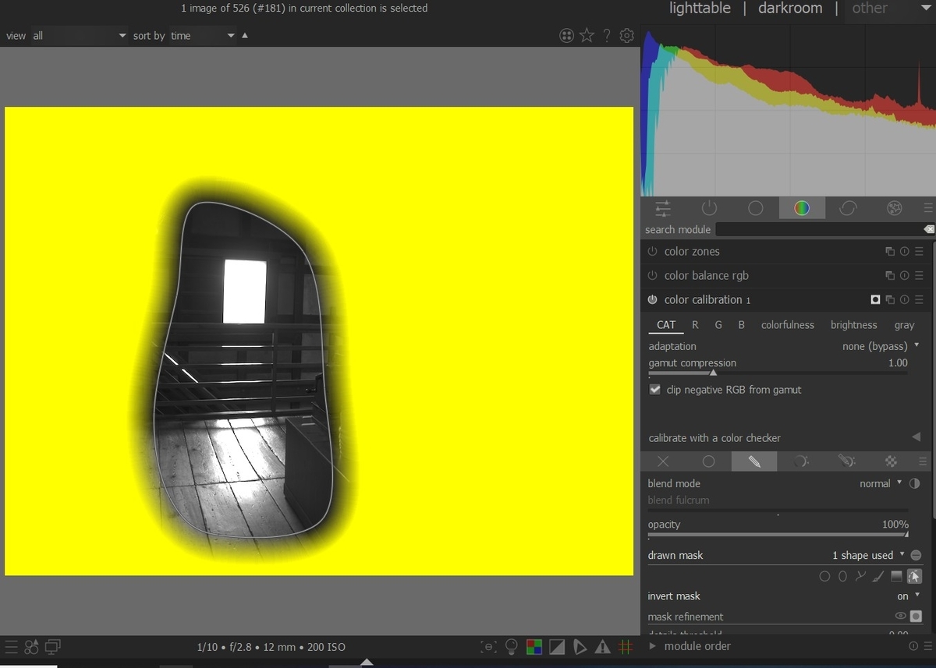
Task: Open view filter dropdown all
Action: [x=79, y=36]
